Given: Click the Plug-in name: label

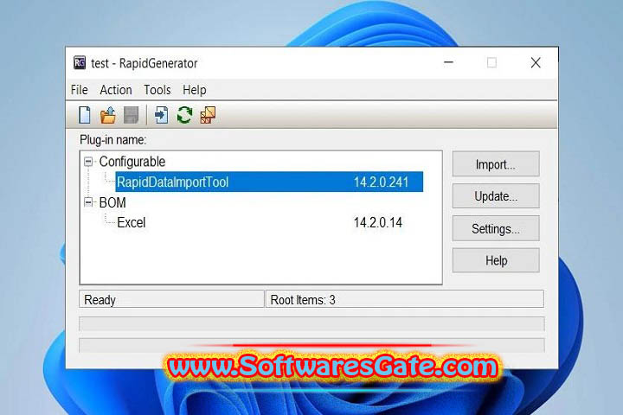Looking at the screenshot, I should pos(112,140).
